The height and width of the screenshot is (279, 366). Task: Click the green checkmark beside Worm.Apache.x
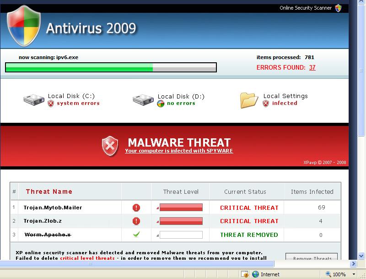136,235
